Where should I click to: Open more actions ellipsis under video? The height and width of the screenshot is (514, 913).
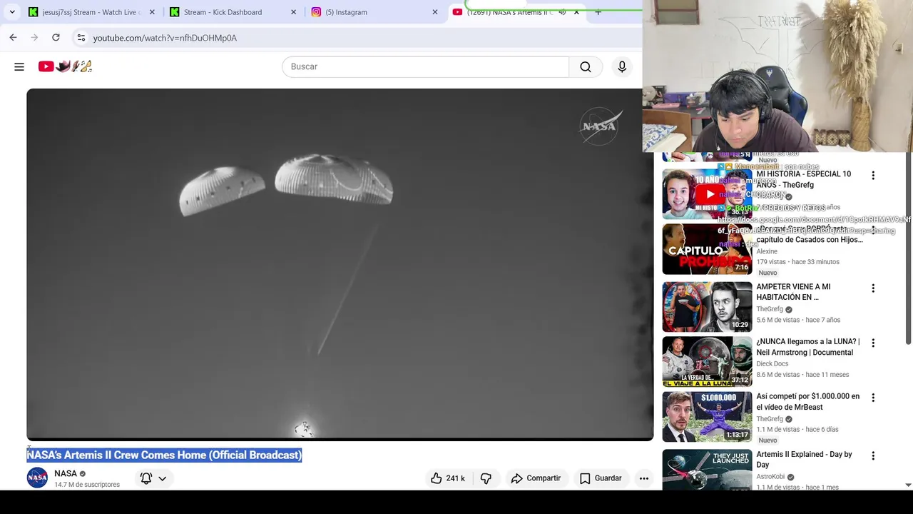[x=644, y=478]
